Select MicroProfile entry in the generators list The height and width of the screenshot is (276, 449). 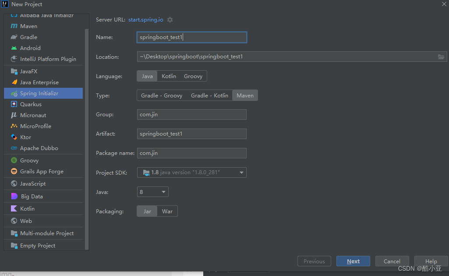coord(43,126)
